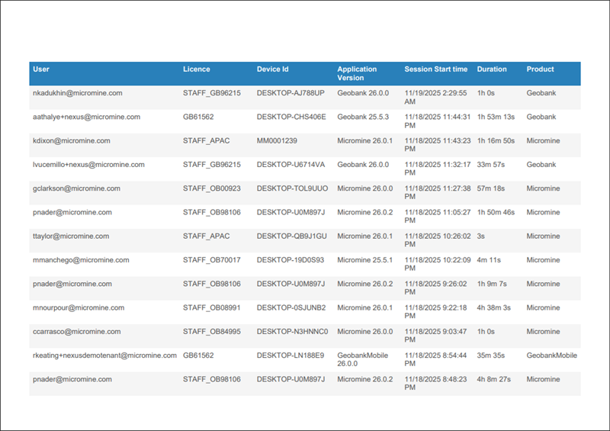
Task: Click device DESKTOP-N3HNNC0
Action: click(x=292, y=331)
